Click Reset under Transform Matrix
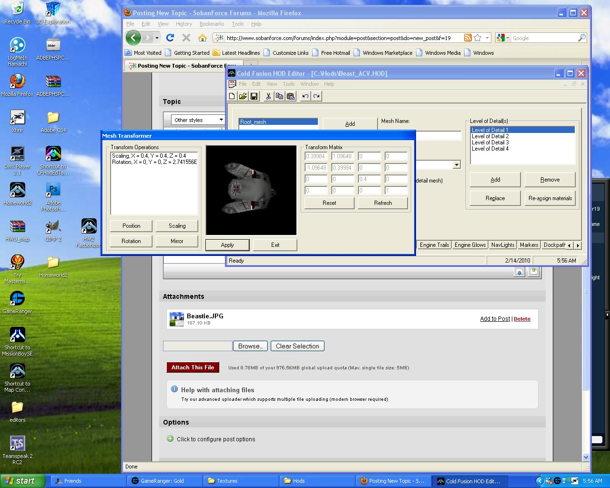 pos(329,203)
